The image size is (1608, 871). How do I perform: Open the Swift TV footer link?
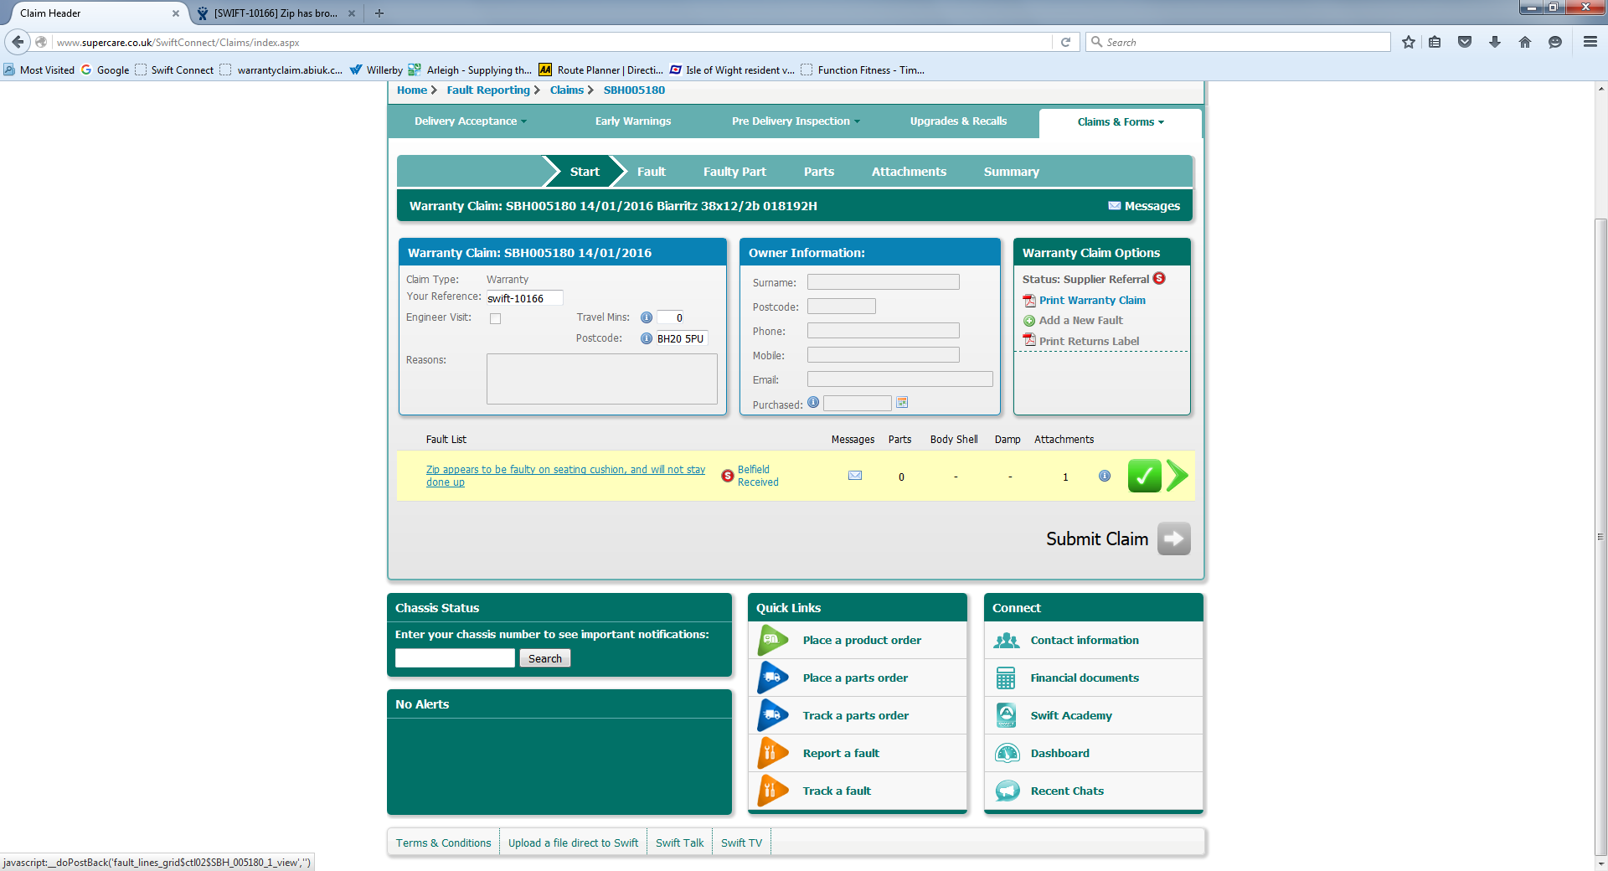742,843
